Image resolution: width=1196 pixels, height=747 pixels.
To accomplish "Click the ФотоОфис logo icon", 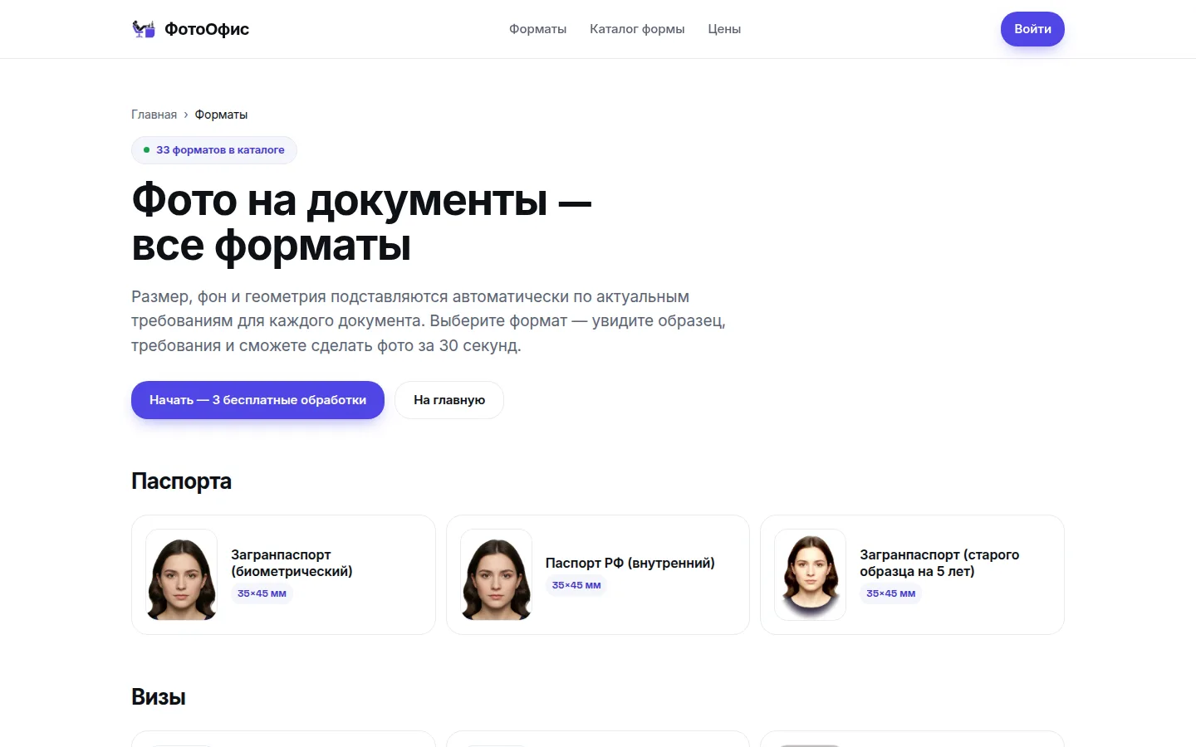I will pyautogui.click(x=144, y=29).
